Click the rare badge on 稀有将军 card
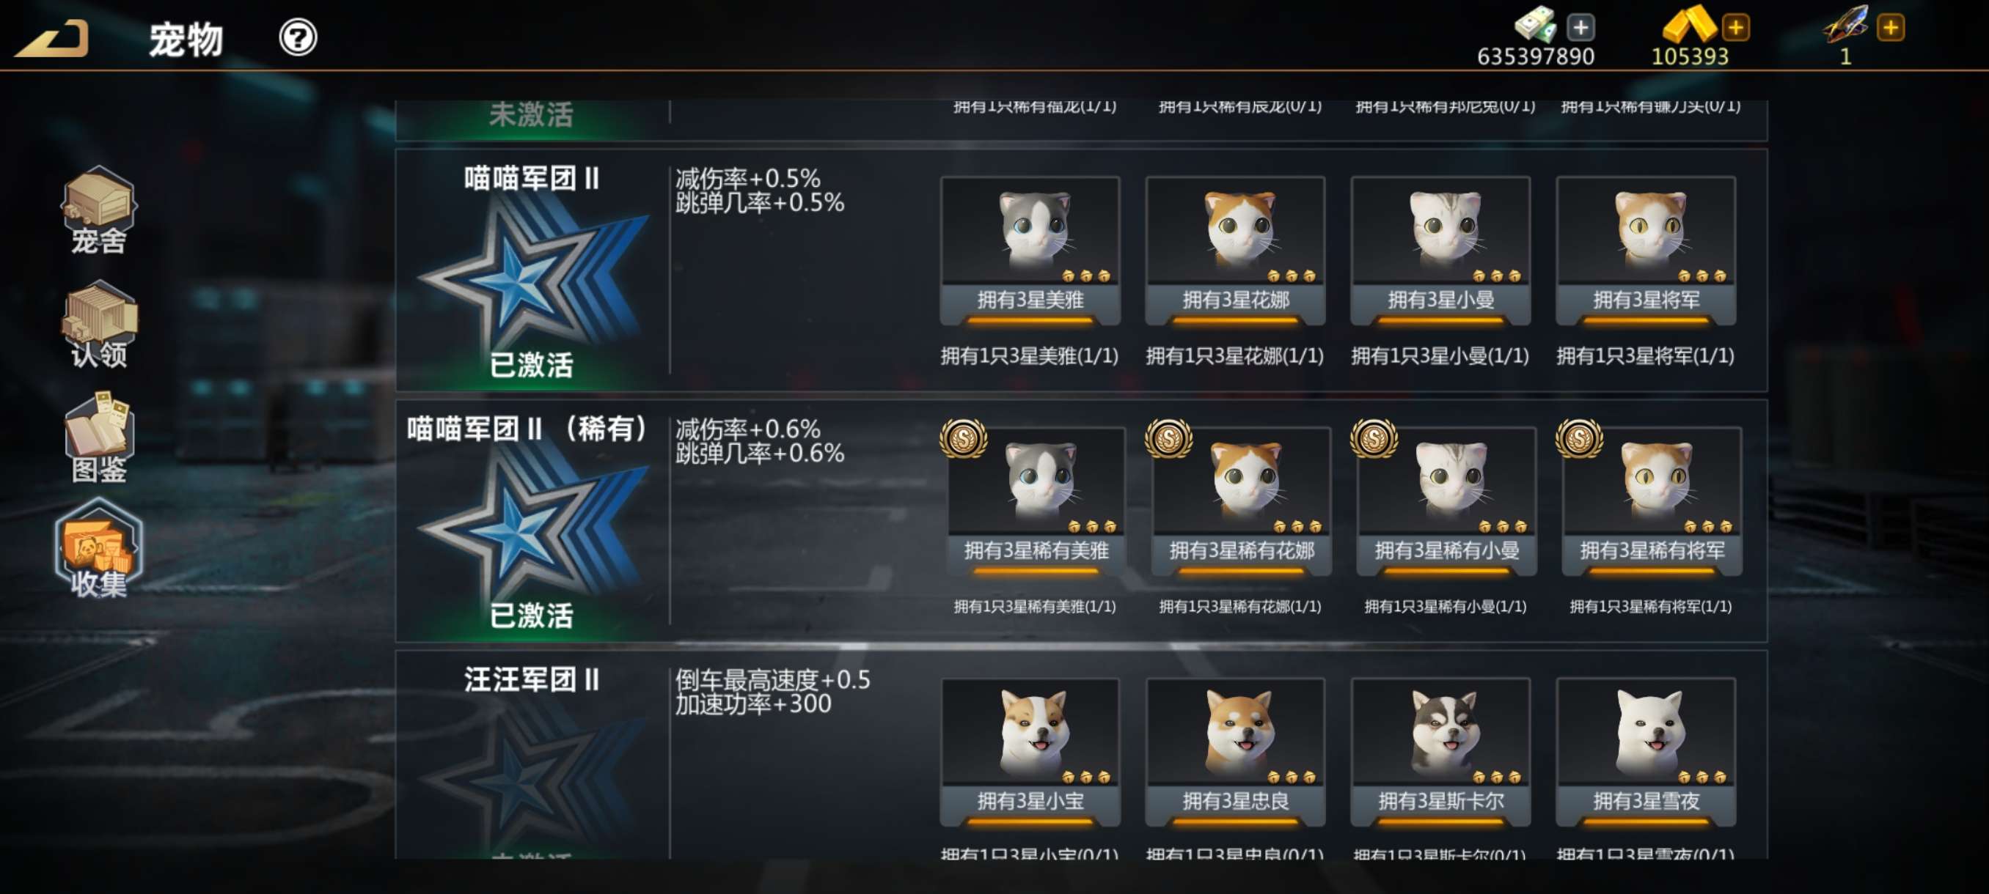This screenshot has width=1989, height=894. pyautogui.click(x=1579, y=439)
